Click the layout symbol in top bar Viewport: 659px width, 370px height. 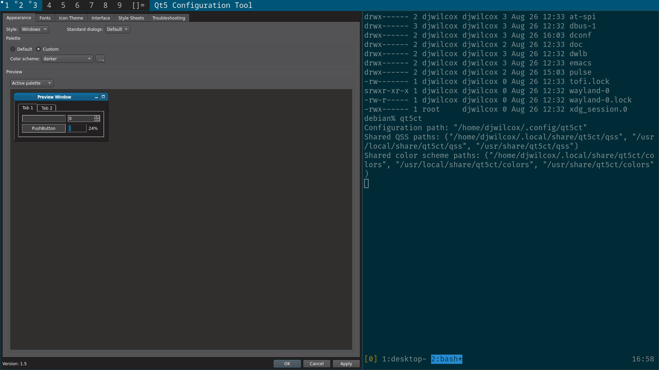(x=138, y=5)
